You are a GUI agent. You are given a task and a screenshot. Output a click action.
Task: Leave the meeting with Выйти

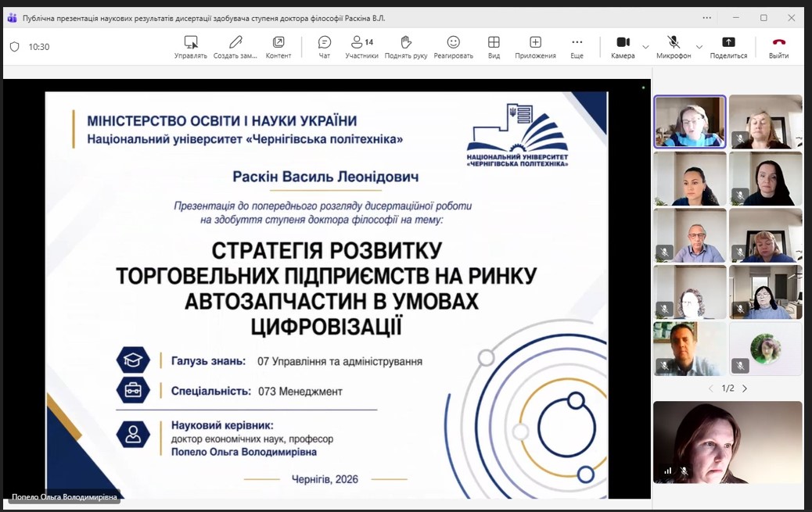(x=778, y=47)
